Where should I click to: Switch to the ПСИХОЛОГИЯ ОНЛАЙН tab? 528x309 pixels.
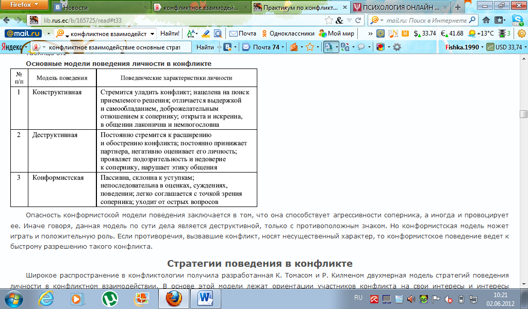[401, 7]
